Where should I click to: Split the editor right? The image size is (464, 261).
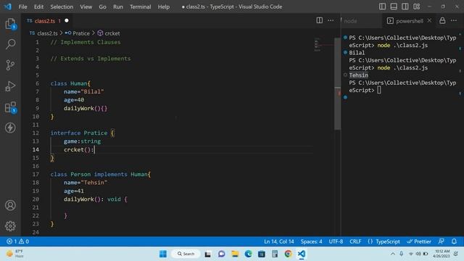(x=319, y=20)
